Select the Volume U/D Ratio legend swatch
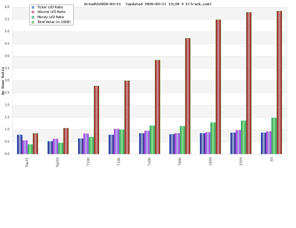 32,12
